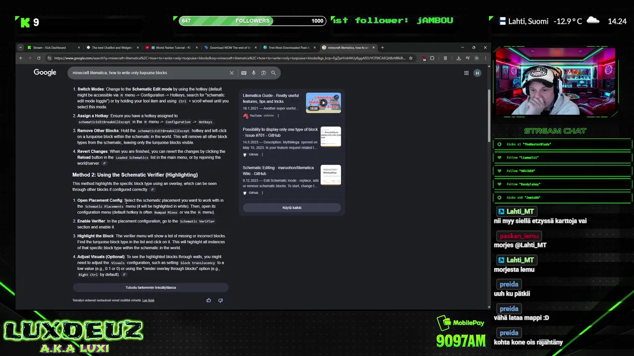
Task: Give thumbs up to the AI answer
Action: (209, 300)
